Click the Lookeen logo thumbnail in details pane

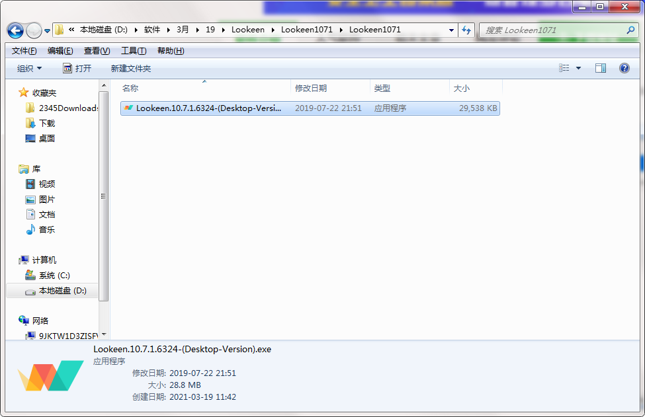tap(50, 375)
